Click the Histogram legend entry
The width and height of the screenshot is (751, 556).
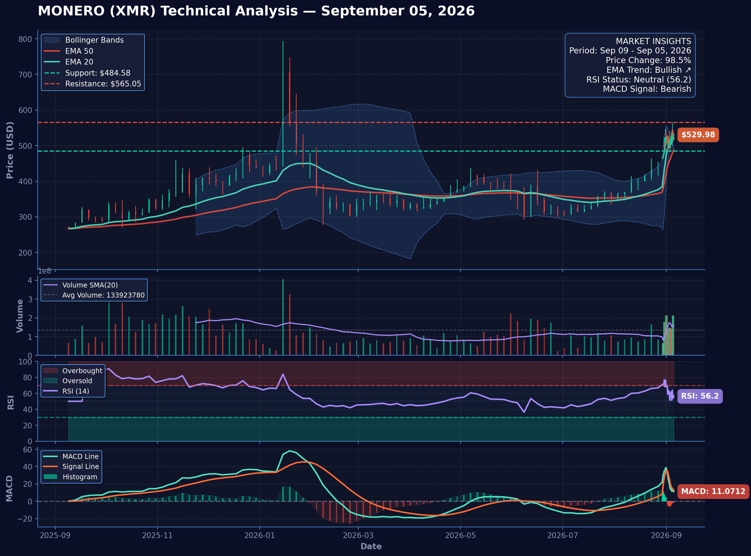[x=70, y=477]
